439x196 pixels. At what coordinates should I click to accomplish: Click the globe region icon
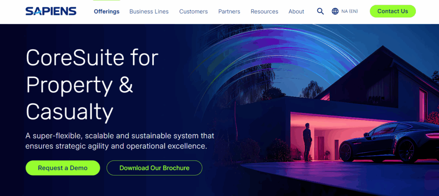click(x=335, y=12)
